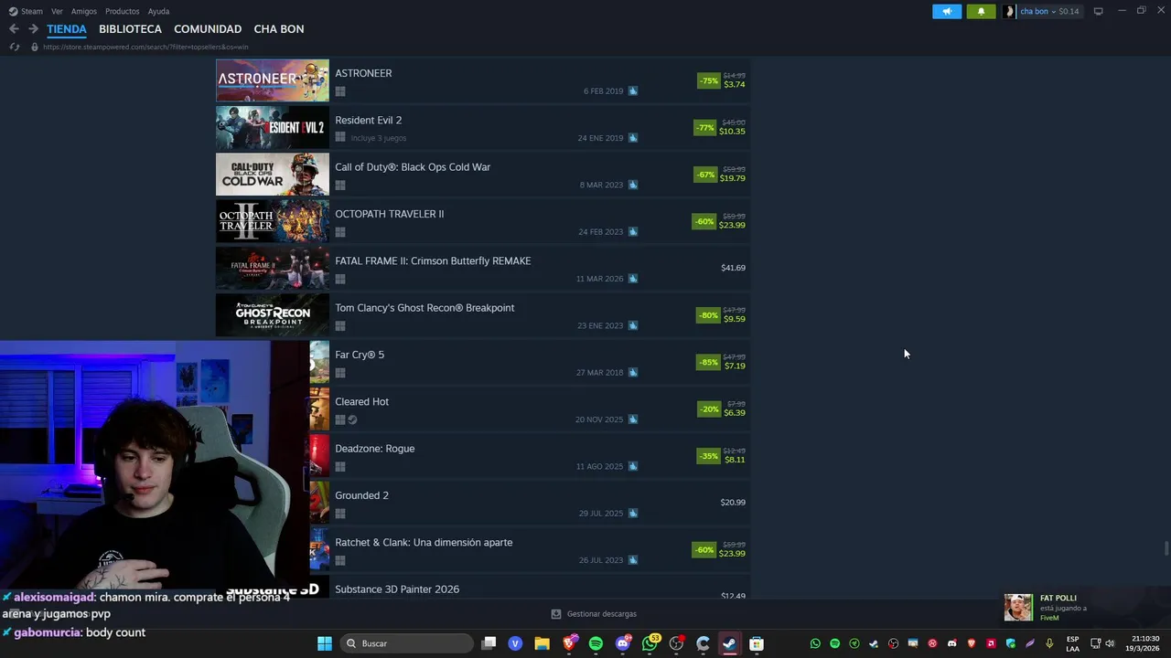Open FATAL FRAME II Crimson Butterfly REMAKE
Viewport: 1171px width, 658px height.
coord(433,260)
